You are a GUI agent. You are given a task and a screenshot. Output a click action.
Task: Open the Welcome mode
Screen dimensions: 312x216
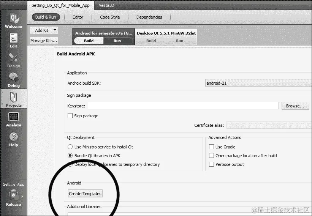click(14, 20)
